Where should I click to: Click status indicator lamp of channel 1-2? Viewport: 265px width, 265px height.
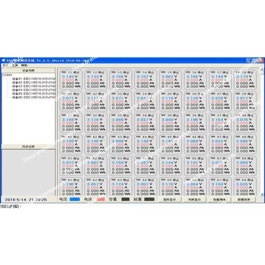pos(88,72)
